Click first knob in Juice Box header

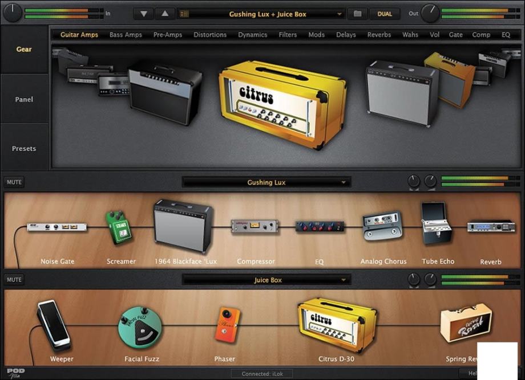414,279
